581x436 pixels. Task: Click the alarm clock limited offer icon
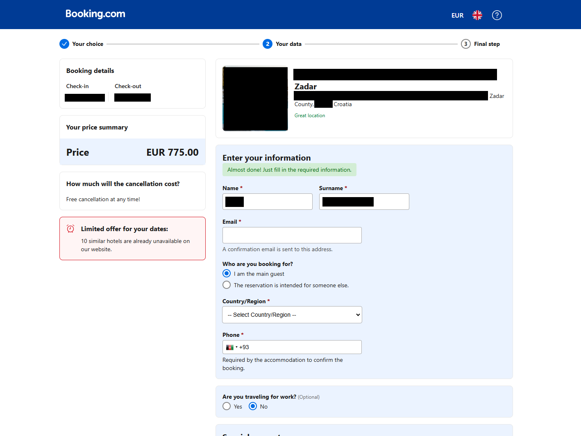[x=70, y=229]
